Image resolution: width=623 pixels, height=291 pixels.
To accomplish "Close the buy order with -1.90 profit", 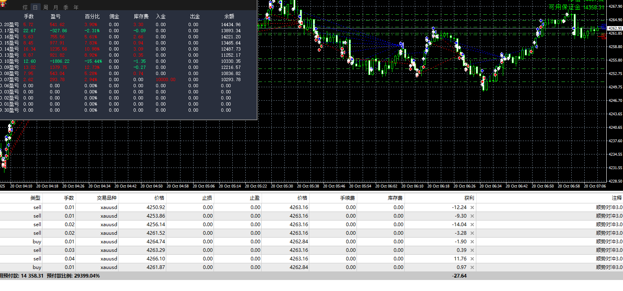I will click(x=472, y=242).
